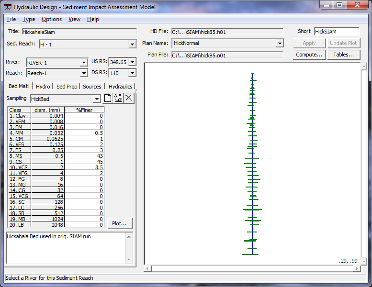This screenshot has height=287, width=372.
Task: Open the Type menu
Action: [29, 19]
